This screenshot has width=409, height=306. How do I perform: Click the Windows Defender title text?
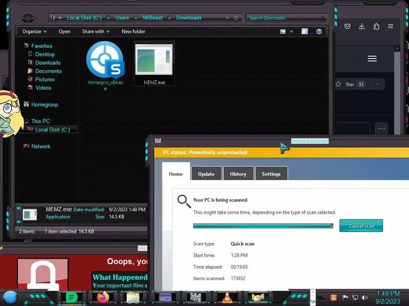(310, 141)
